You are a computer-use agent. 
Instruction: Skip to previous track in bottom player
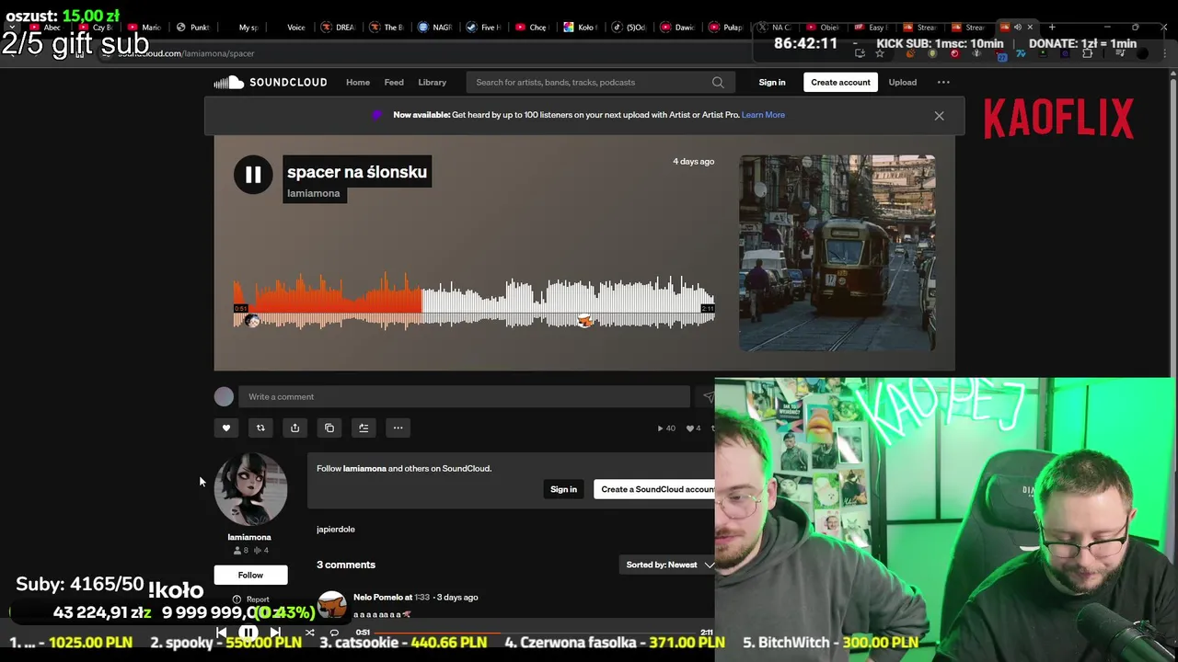[x=222, y=633]
